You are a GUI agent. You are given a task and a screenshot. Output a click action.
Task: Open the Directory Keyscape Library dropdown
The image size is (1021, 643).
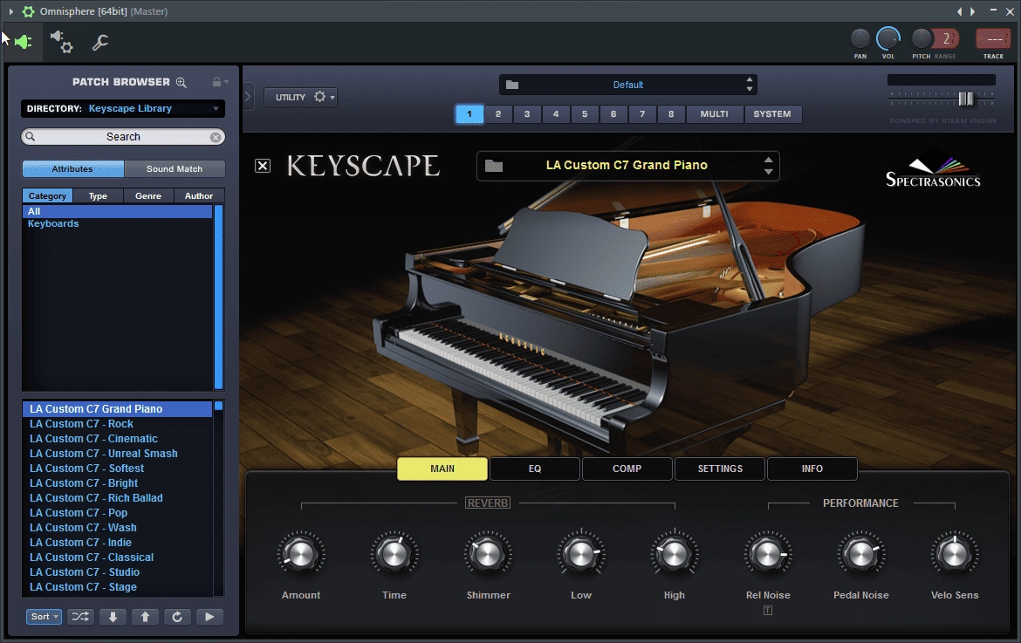[123, 109]
